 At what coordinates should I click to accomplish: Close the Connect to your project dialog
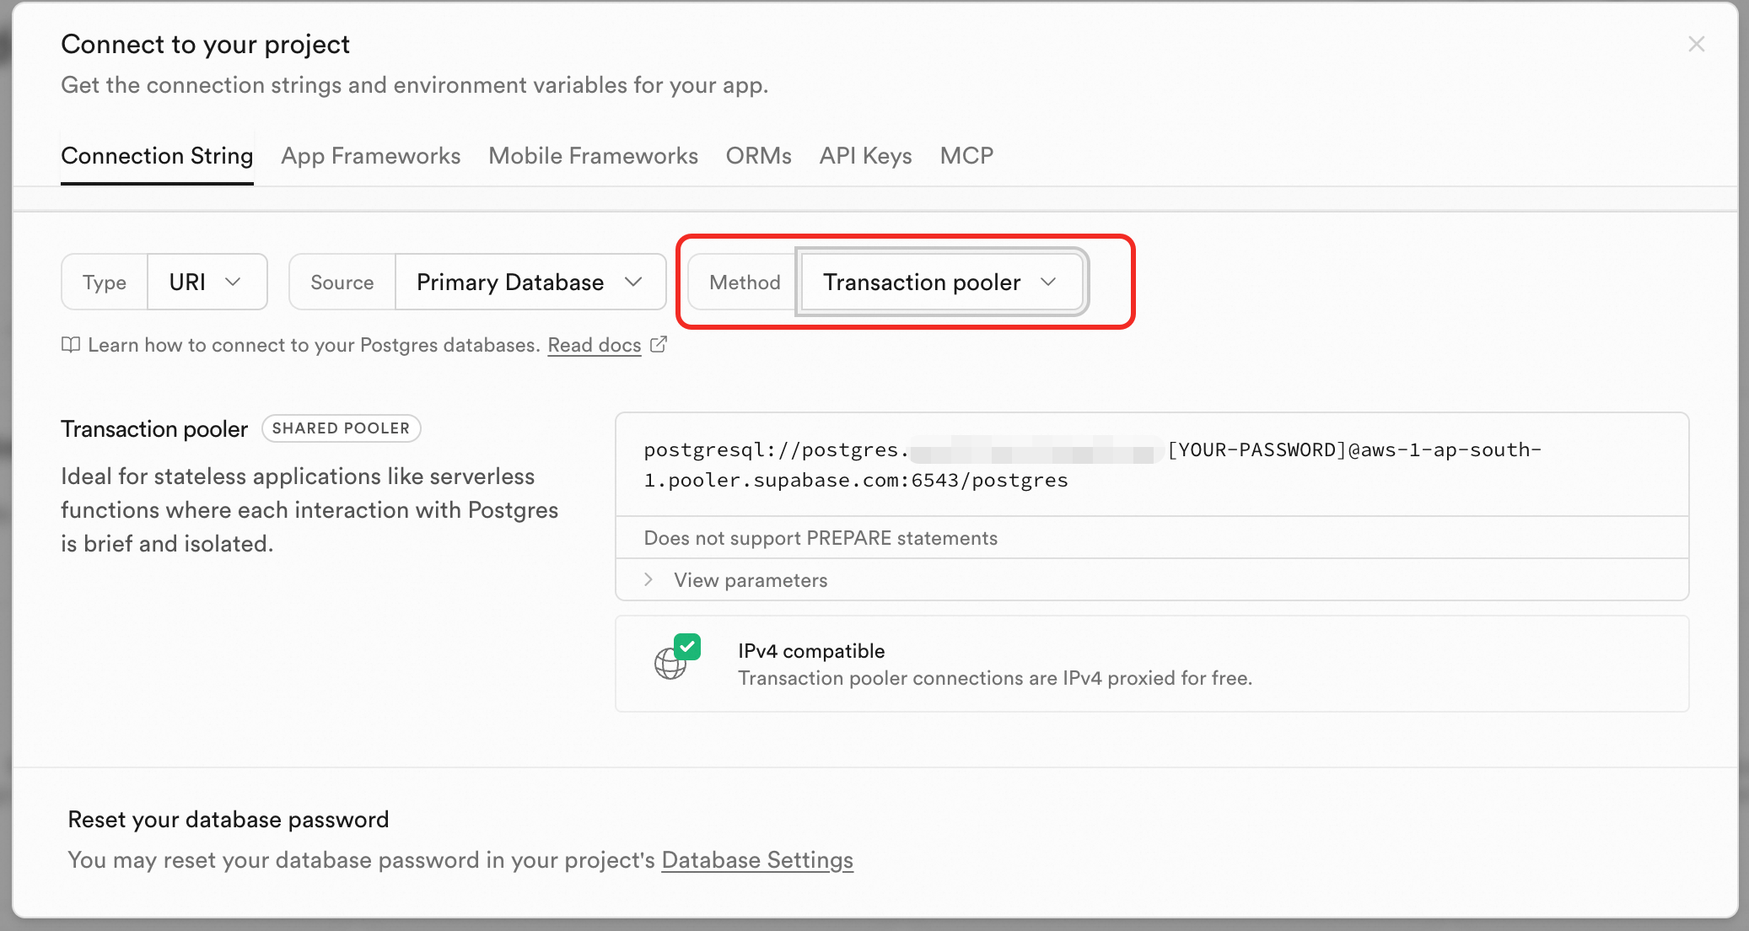1696,44
